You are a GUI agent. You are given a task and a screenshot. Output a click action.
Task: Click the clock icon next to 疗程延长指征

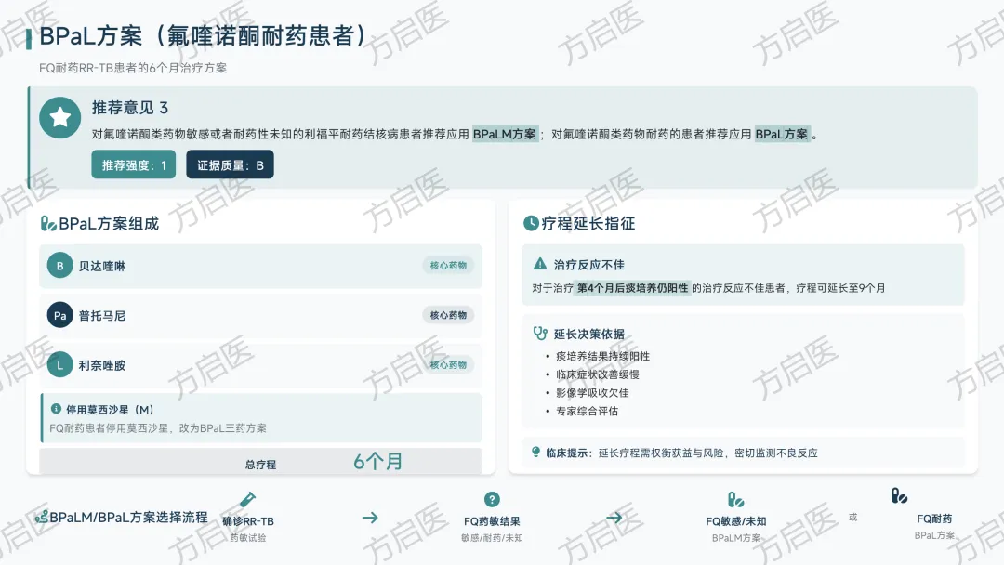click(531, 223)
